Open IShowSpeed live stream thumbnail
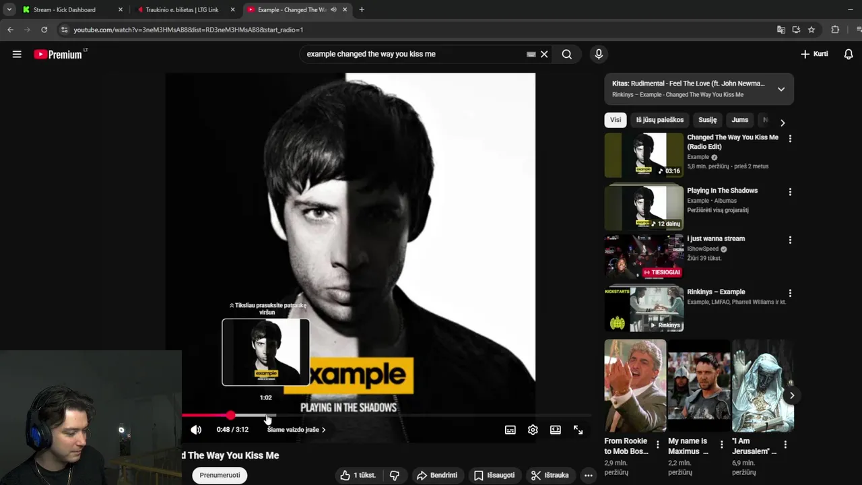Image resolution: width=862 pixels, height=485 pixels. coord(644,256)
